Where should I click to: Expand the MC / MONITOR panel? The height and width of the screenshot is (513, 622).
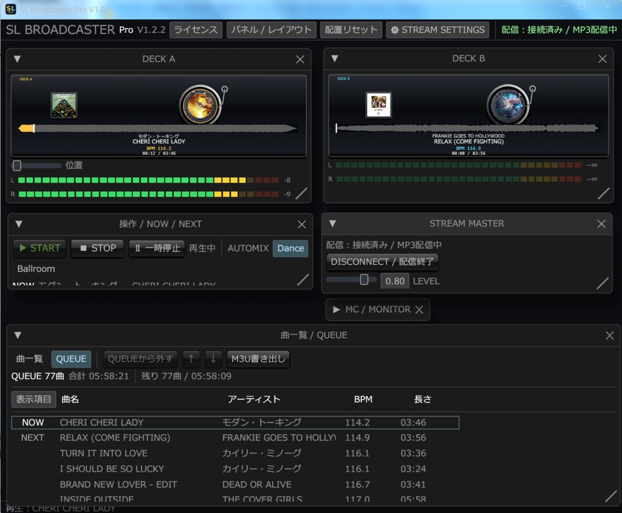coord(337,310)
